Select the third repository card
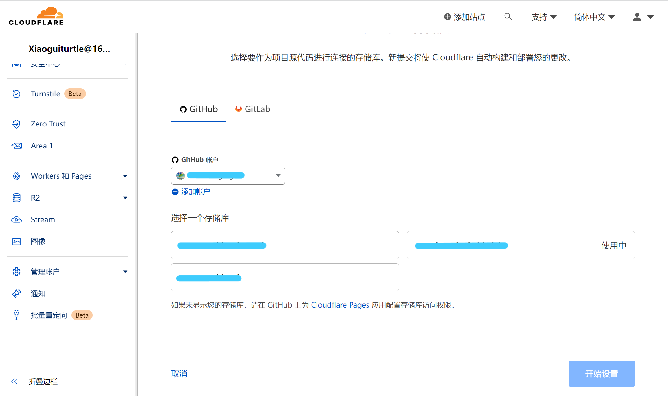668x396 pixels. tap(285, 277)
